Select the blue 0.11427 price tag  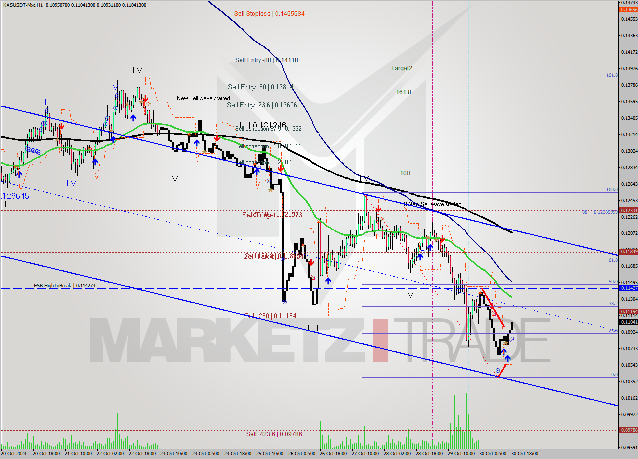coord(628,288)
